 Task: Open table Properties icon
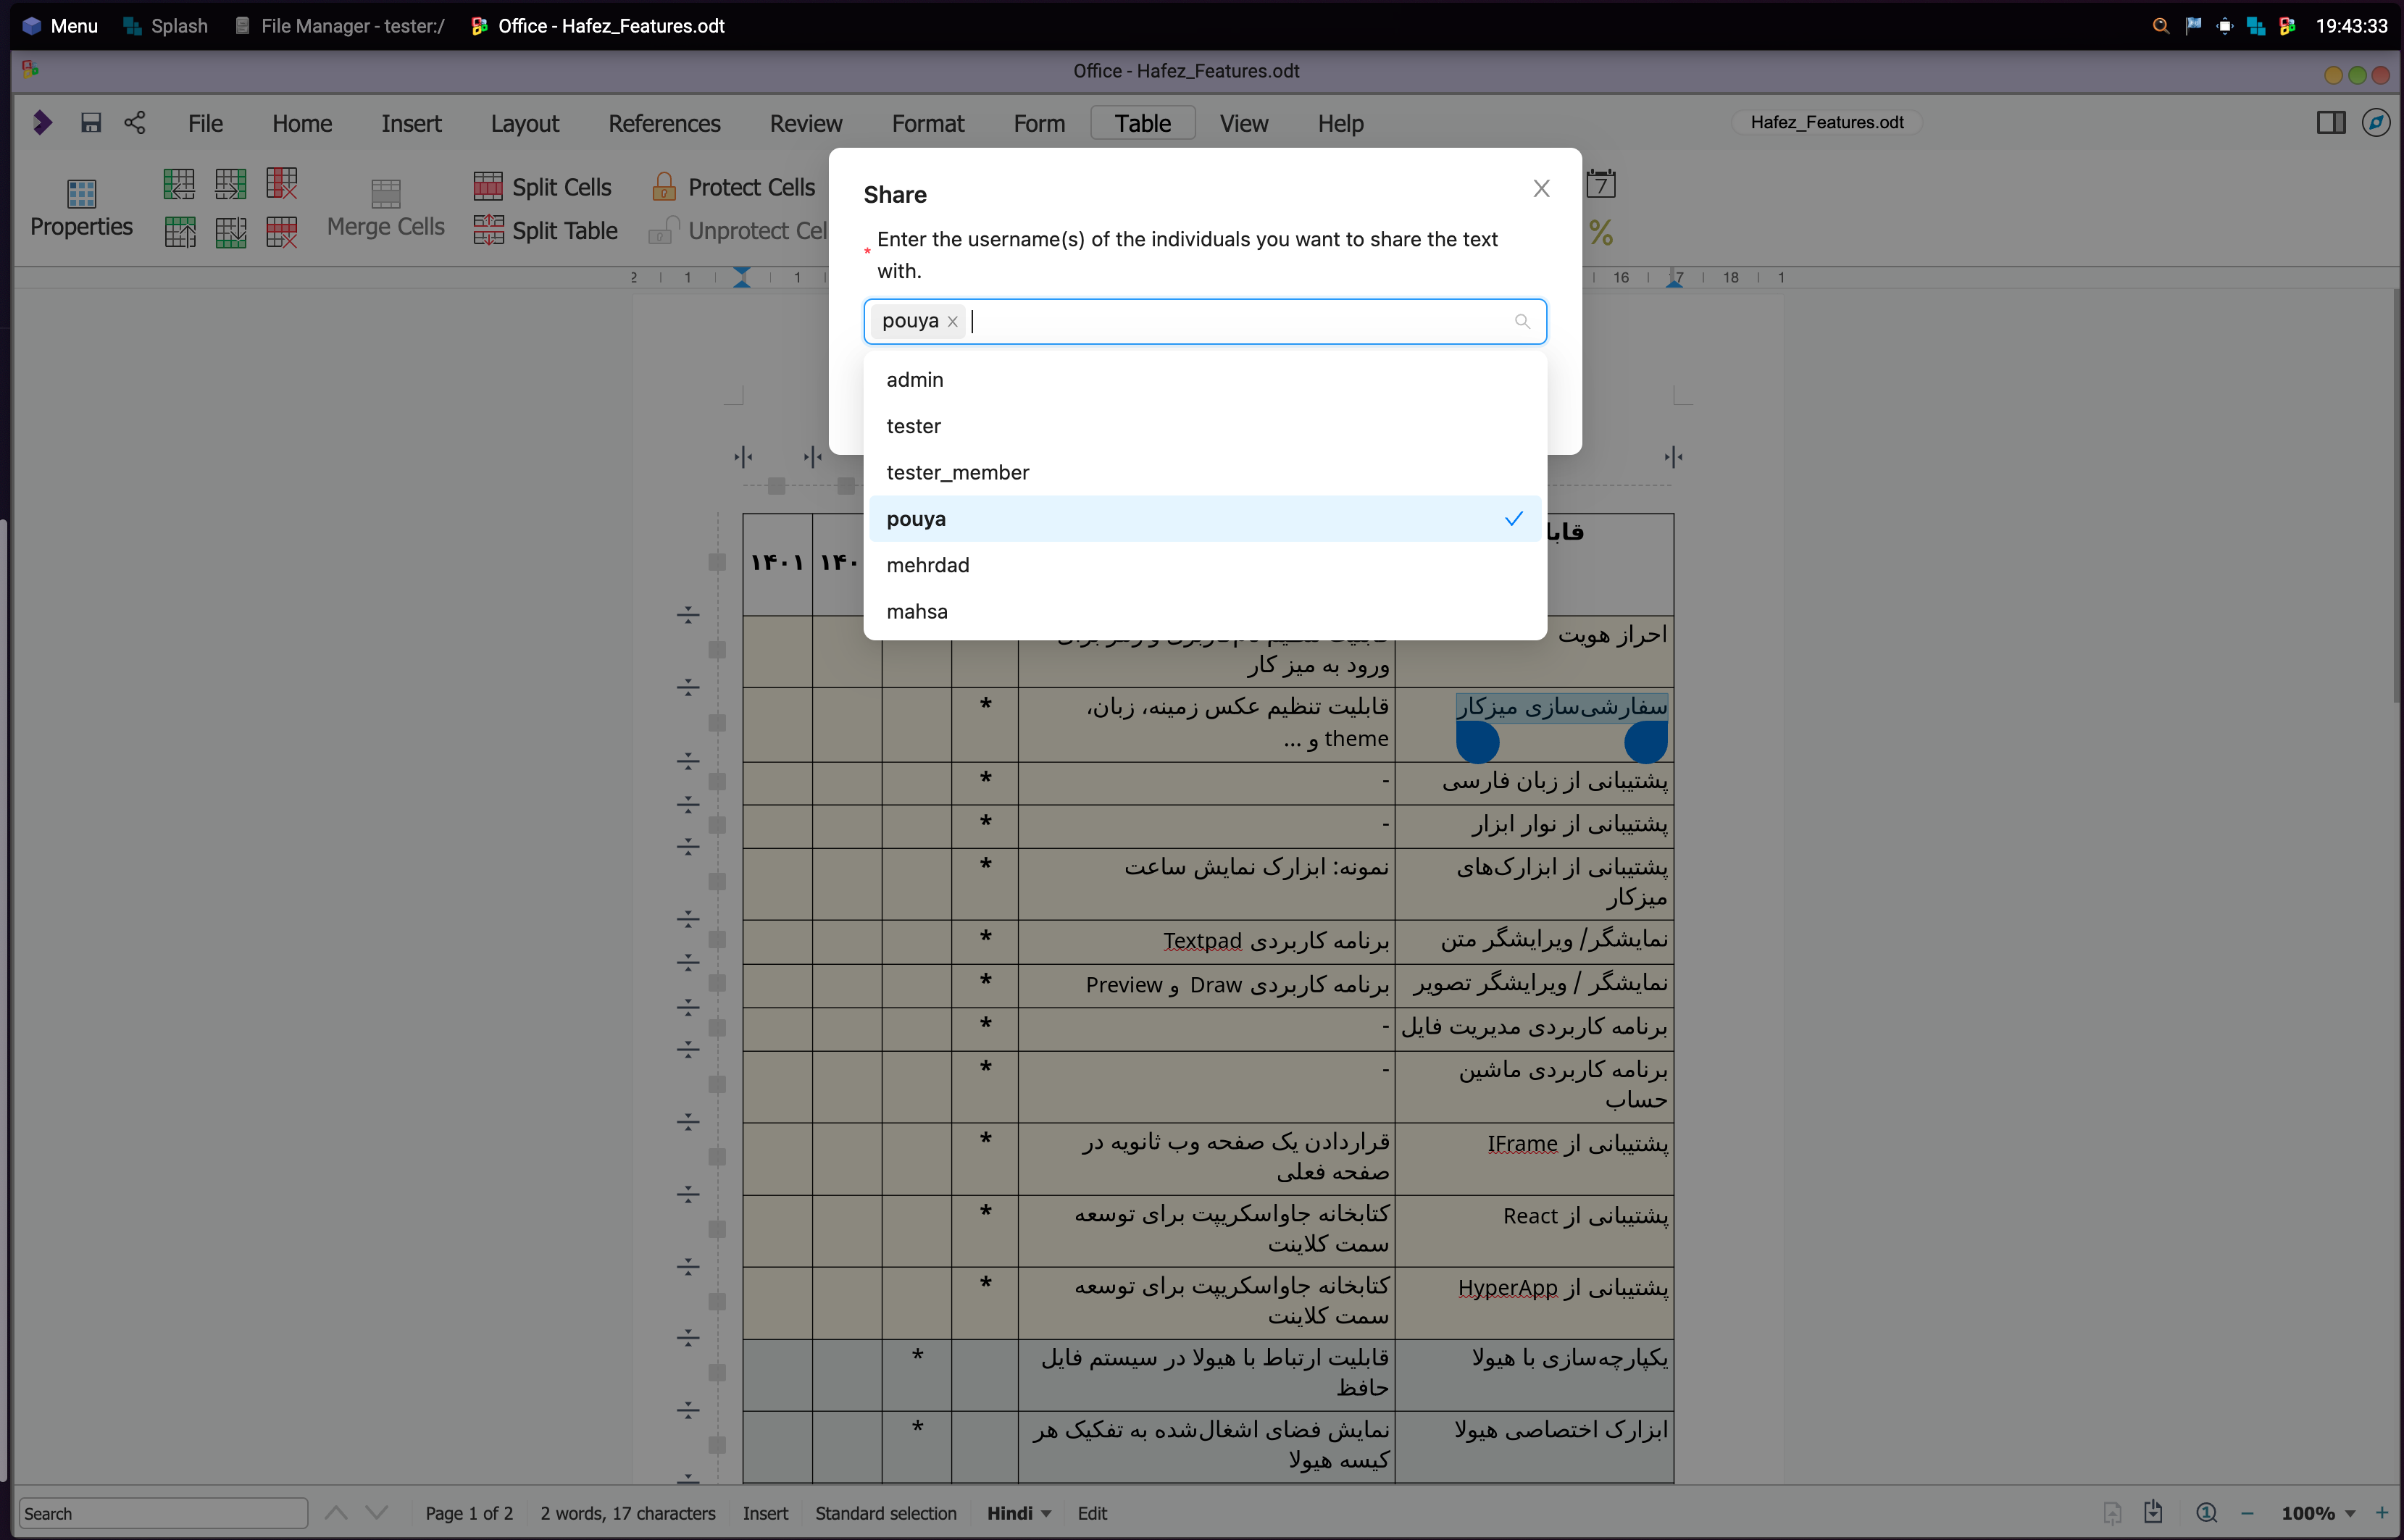81,193
